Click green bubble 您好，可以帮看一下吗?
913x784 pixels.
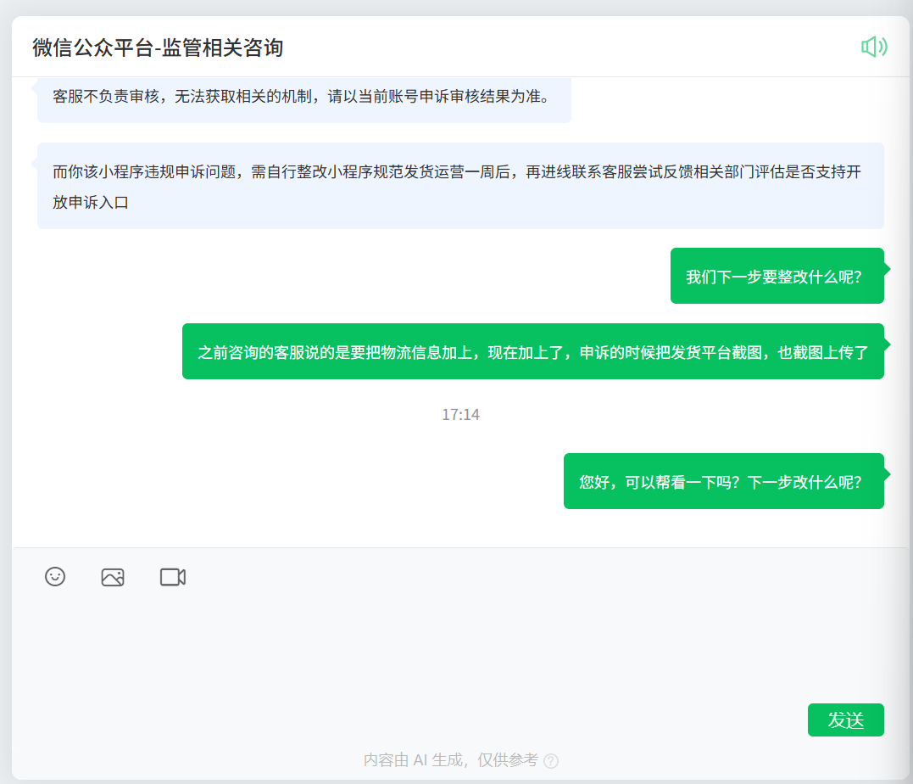[x=724, y=481]
